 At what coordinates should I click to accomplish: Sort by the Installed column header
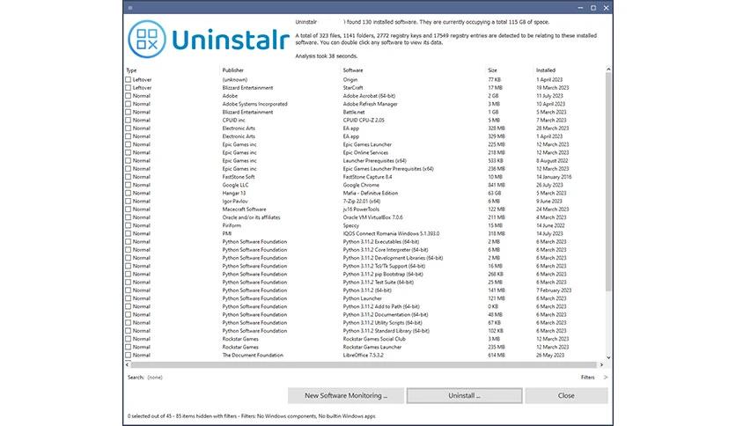point(546,70)
